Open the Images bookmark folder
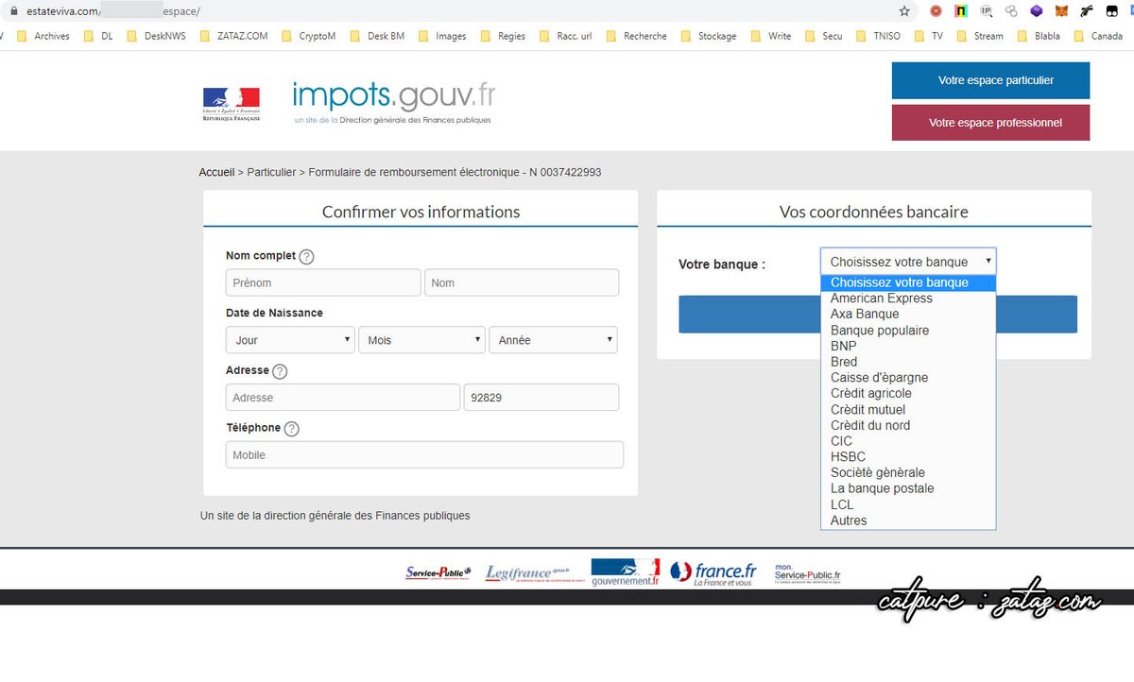Screen dimensions: 1134x682 pos(442,36)
